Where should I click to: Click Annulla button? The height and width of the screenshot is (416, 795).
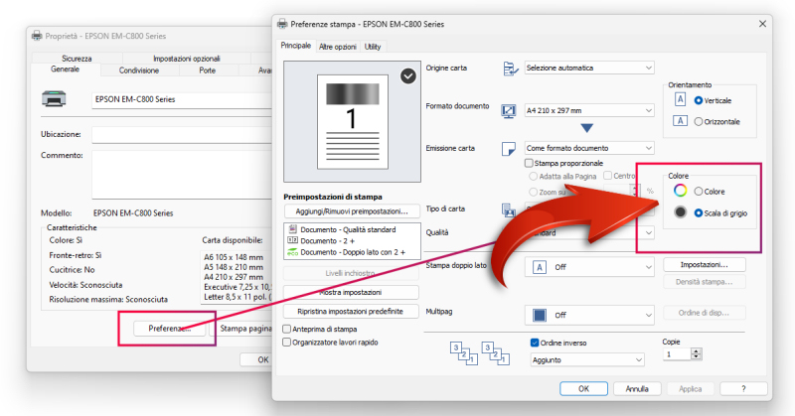pyautogui.click(x=637, y=388)
